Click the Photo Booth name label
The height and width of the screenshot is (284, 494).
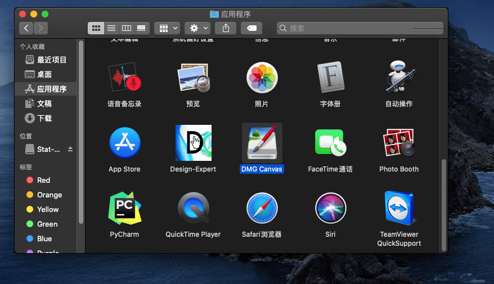399,169
